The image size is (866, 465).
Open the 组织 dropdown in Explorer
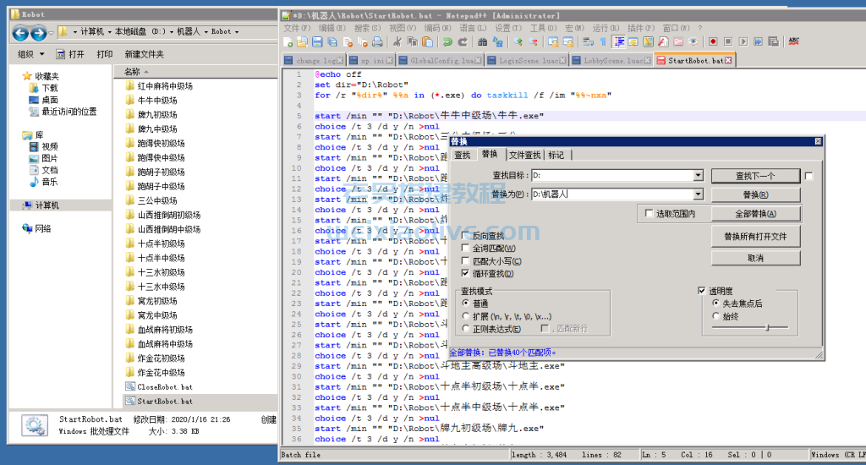coord(30,54)
